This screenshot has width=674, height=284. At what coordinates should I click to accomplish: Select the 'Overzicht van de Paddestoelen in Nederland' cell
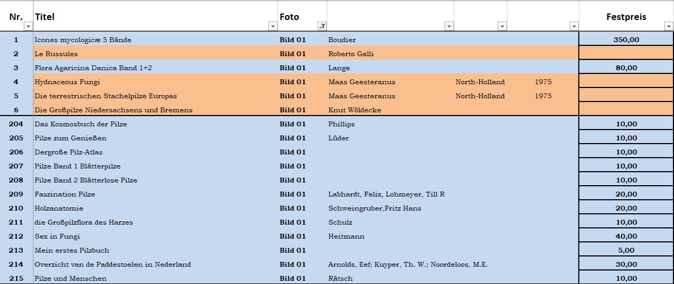coord(113,265)
